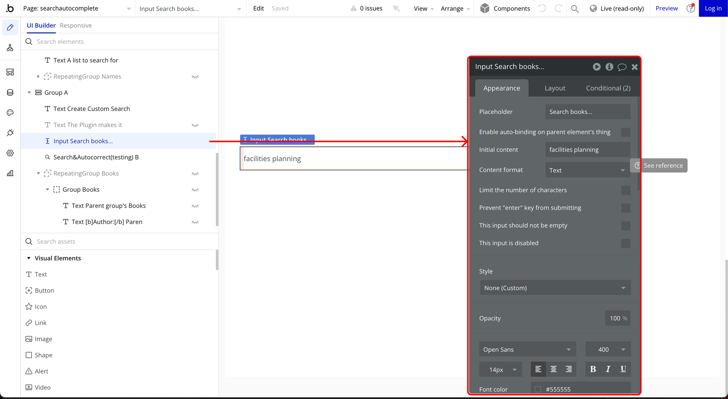The height and width of the screenshot is (399, 728).
Task: Open the Style None (Custom) dropdown
Action: click(555, 288)
